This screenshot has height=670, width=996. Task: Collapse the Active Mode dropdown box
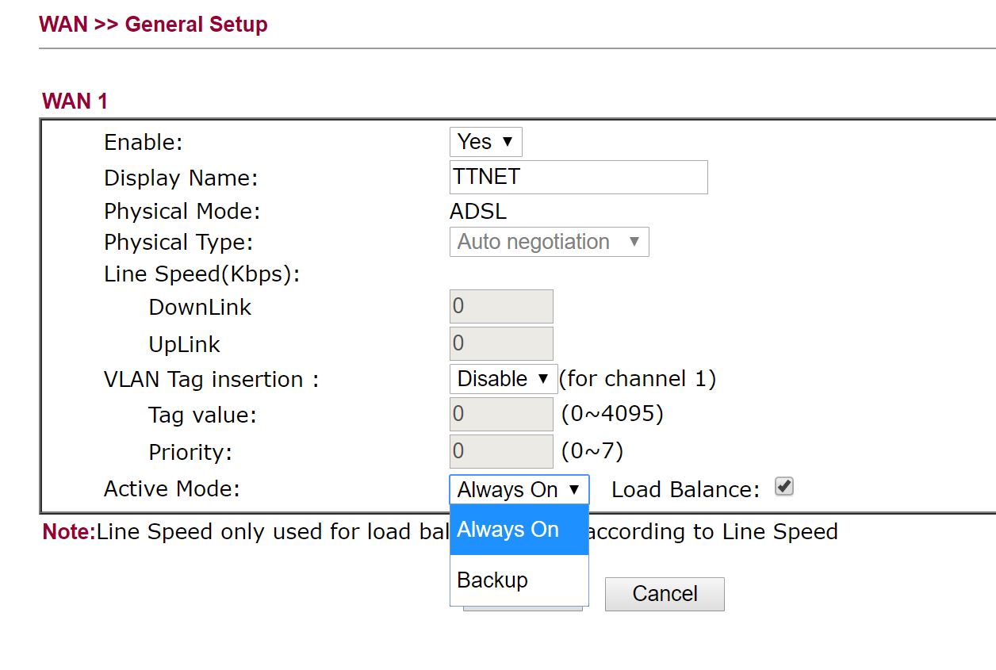[519, 490]
